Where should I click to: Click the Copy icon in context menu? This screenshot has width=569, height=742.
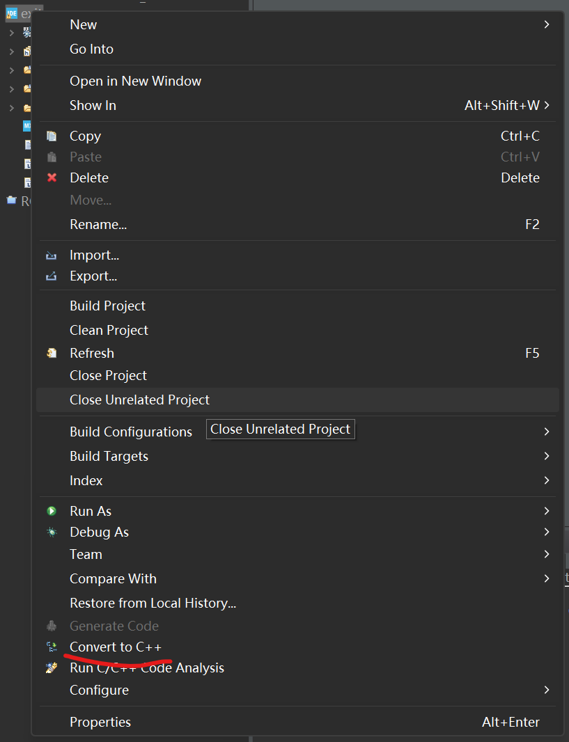(52, 136)
